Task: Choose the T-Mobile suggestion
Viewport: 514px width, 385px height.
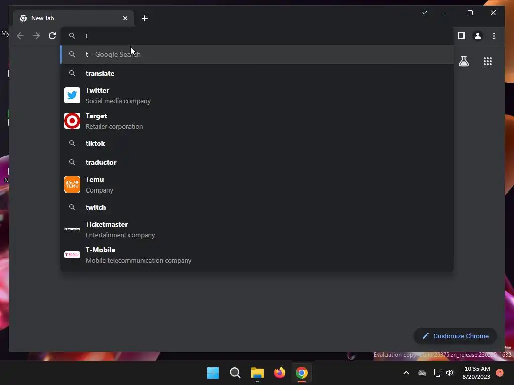Action: (x=257, y=255)
